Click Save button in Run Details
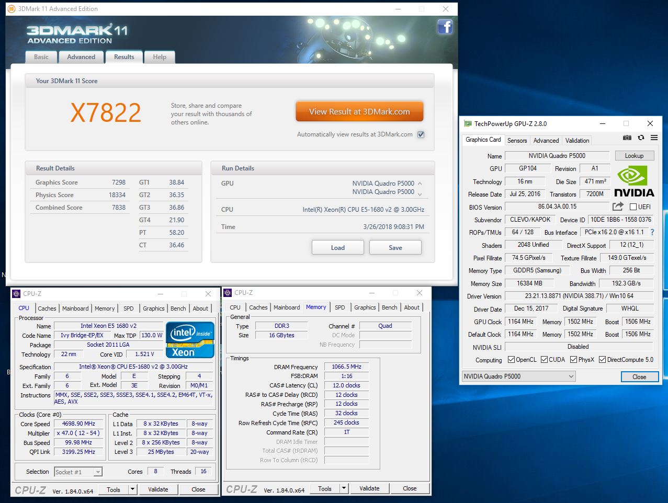Screen dimensions: 668x503 (x=395, y=248)
